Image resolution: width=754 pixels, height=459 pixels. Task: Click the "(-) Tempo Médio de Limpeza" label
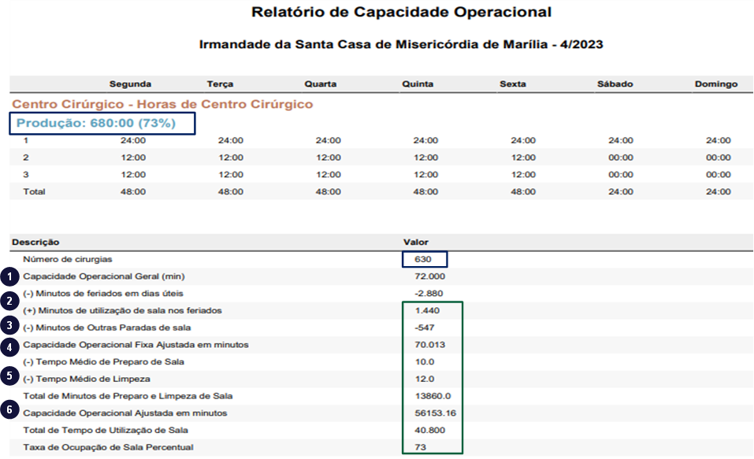tap(87, 379)
